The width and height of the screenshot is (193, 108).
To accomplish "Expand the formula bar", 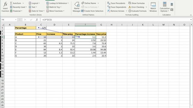I will point(191,19).
